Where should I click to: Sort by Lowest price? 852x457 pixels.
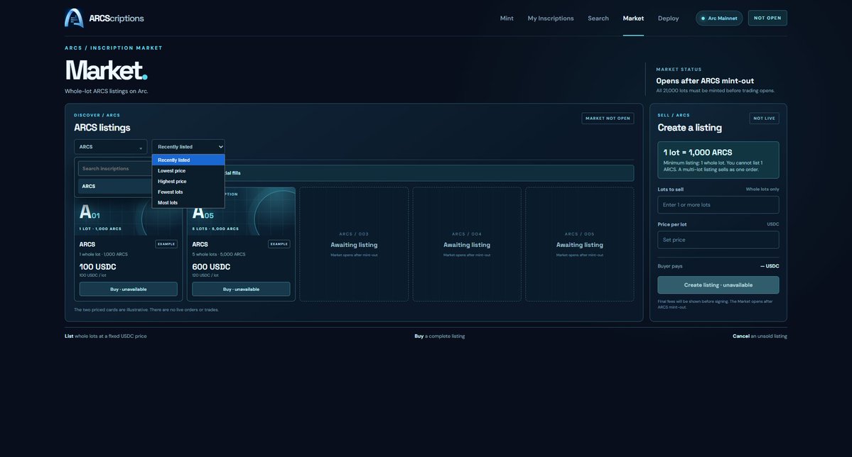(188, 170)
